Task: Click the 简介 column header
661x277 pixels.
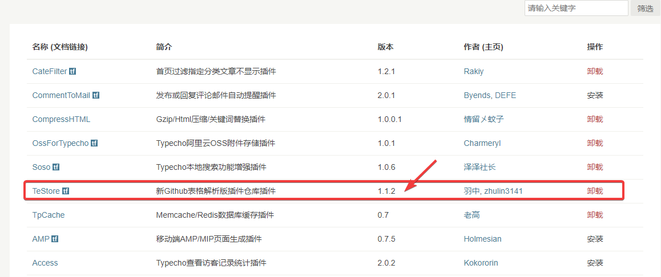Action: 164,47
